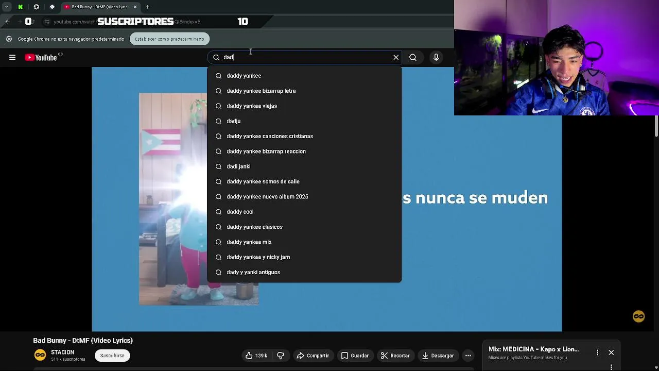The height and width of the screenshot is (371, 659).
Task: Open the STACION channel name link
Action: click(x=62, y=352)
